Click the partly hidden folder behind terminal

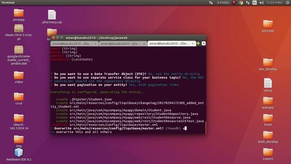point(52,31)
